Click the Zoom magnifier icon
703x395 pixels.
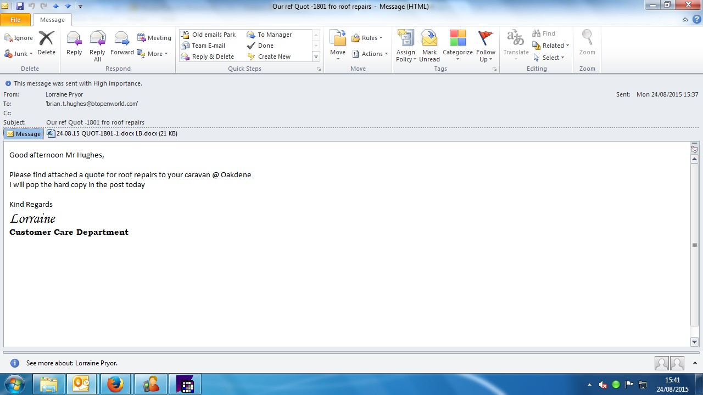coord(587,44)
